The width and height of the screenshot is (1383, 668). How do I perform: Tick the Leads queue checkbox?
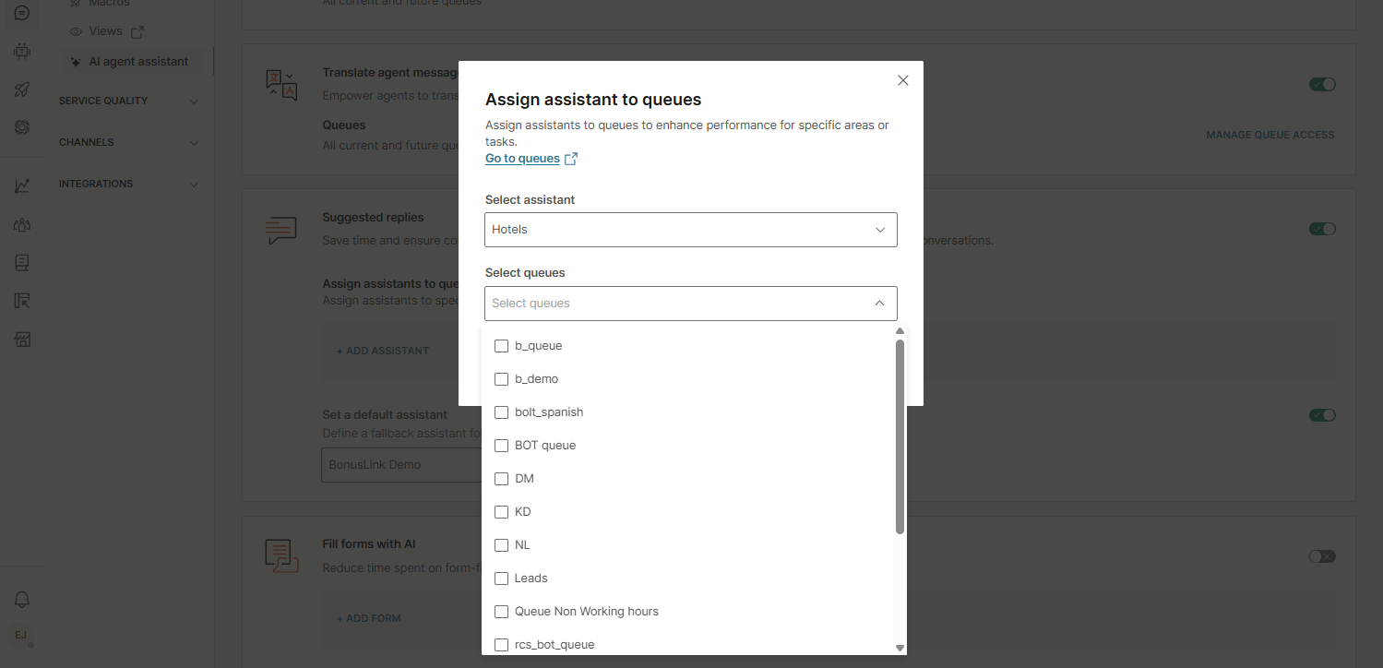[502, 579]
